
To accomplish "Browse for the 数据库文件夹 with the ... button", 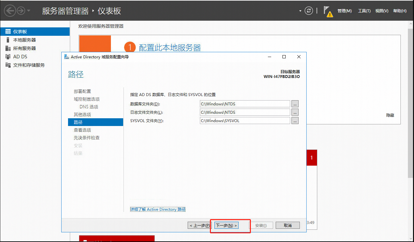I will pyautogui.click(x=295, y=104).
